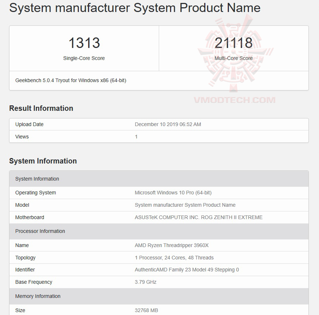Select the Model value System manufacturer System Product Name
The image size is (319, 315).
(x=185, y=205)
